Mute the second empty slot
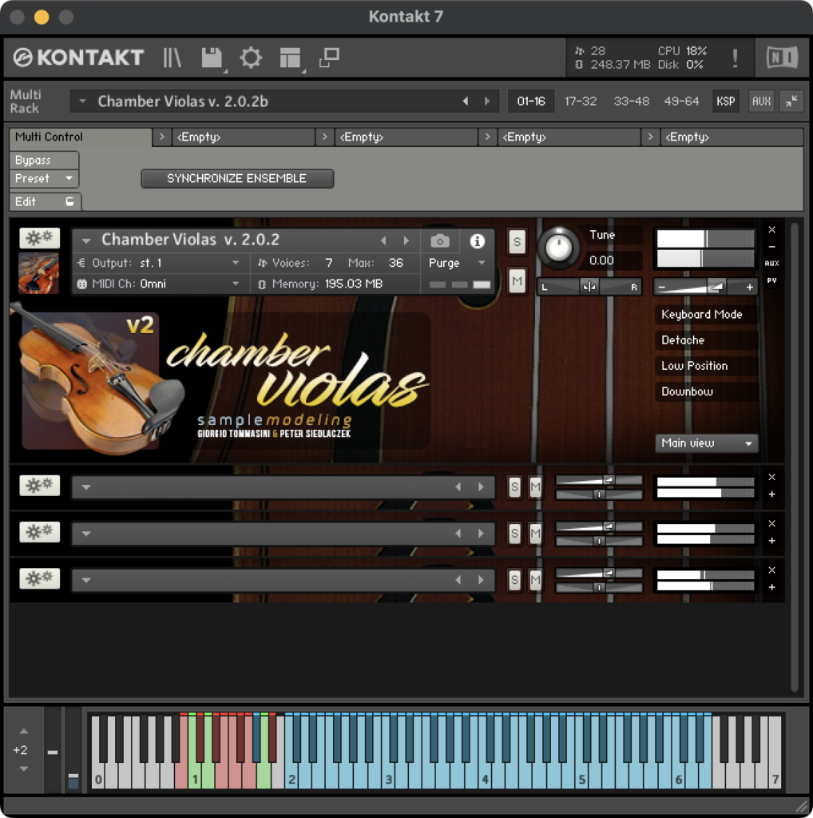 [536, 486]
